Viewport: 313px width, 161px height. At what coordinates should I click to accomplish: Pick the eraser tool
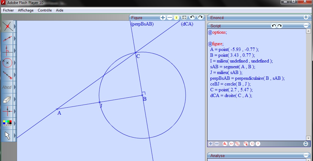point(7,99)
